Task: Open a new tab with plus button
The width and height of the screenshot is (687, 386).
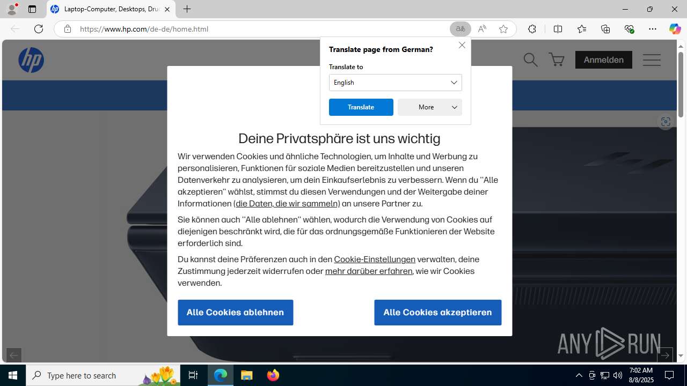Action: coord(187,9)
